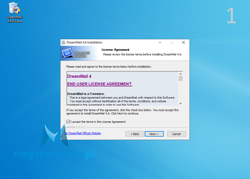
Task: Click the 'DreamMail 4' license title
Action: 79,76
